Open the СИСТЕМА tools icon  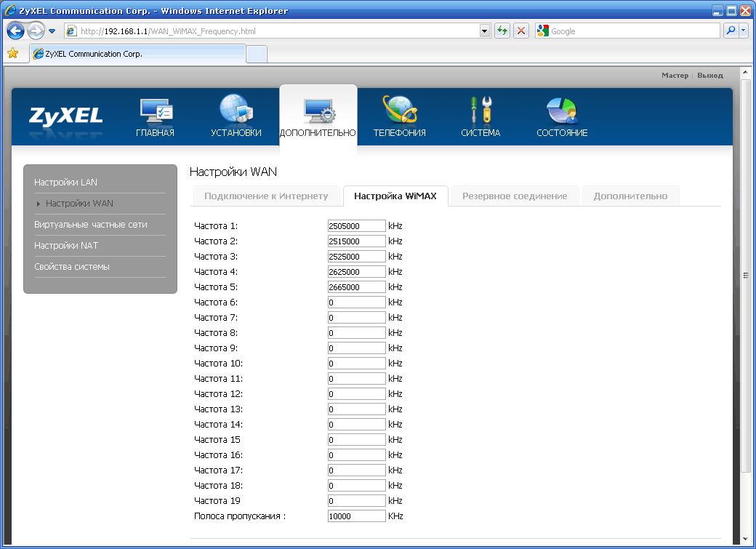point(480,110)
